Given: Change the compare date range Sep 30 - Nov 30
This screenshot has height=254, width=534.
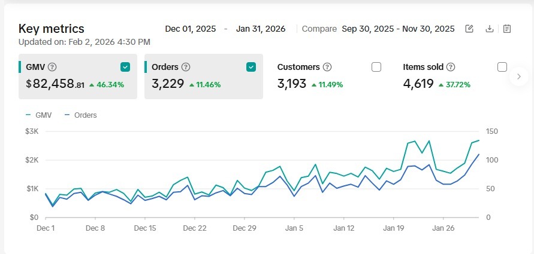Looking at the screenshot, I should coord(398,29).
